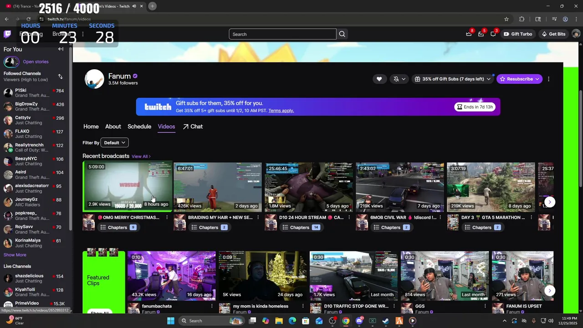
Task: Open stories avatar in sidebar
Action: pyautogui.click(x=11, y=62)
